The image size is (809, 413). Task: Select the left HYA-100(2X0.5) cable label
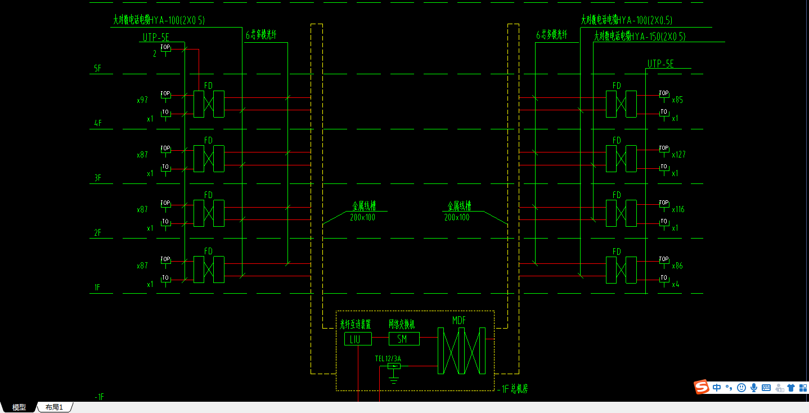[x=159, y=21]
